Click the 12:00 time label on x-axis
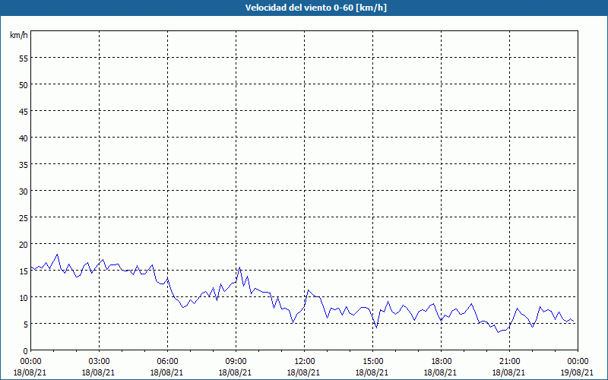The width and height of the screenshot is (608, 380). pyautogui.click(x=305, y=362)
